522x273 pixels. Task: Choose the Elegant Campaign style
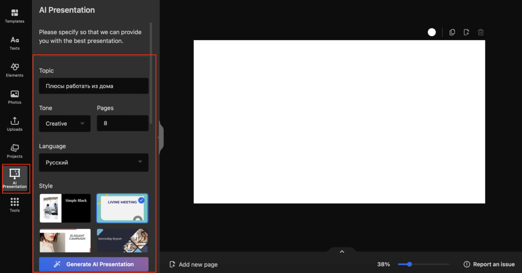click(65, 240)
